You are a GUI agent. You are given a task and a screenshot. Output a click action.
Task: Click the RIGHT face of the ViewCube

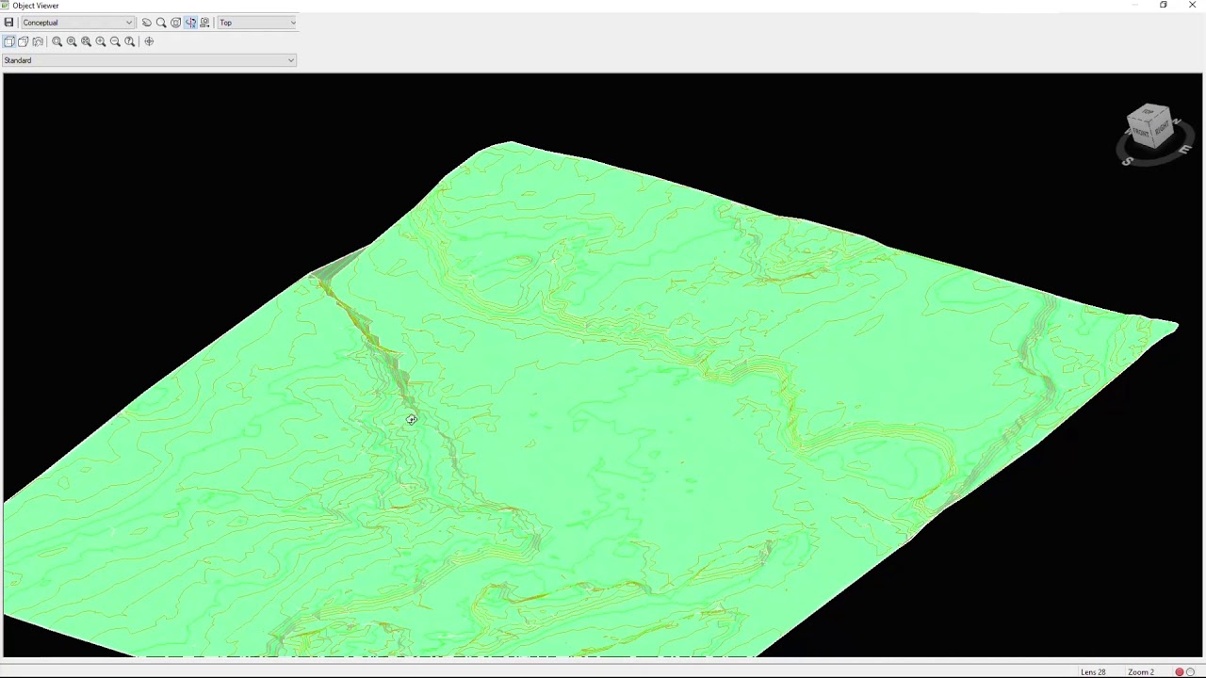[x=1162, y=129]
